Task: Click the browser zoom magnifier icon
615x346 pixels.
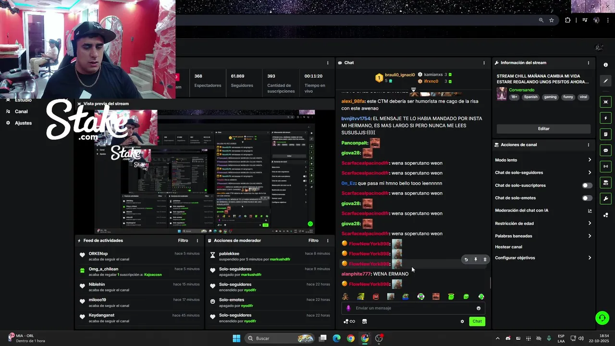Action: point(541,20)
